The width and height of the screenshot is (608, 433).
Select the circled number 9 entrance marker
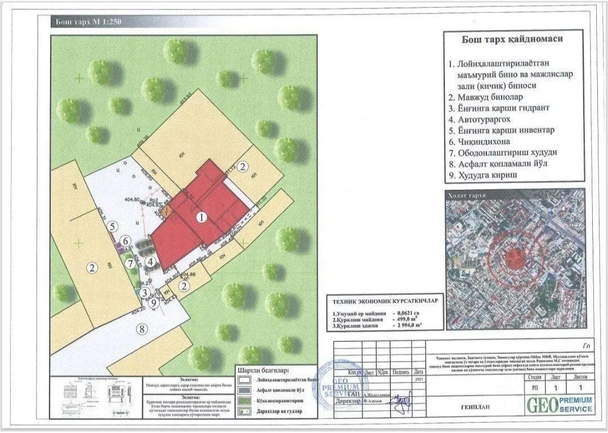(x=154, y=303)
